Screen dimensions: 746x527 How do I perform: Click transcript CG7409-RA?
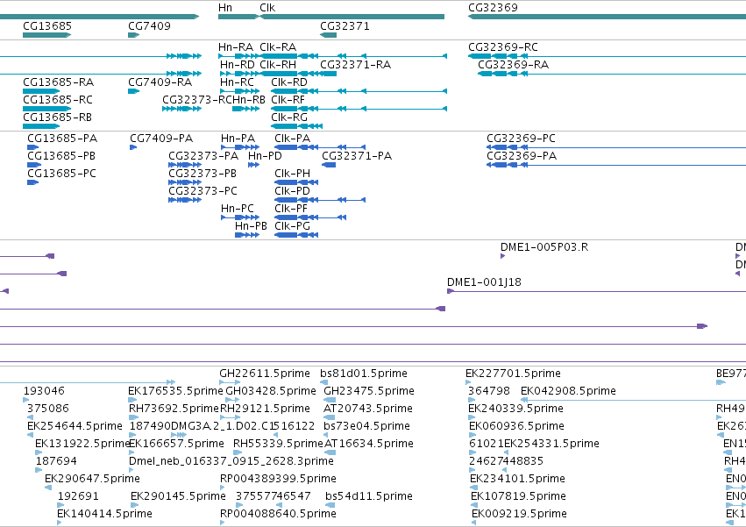click(x=160, y=82)
